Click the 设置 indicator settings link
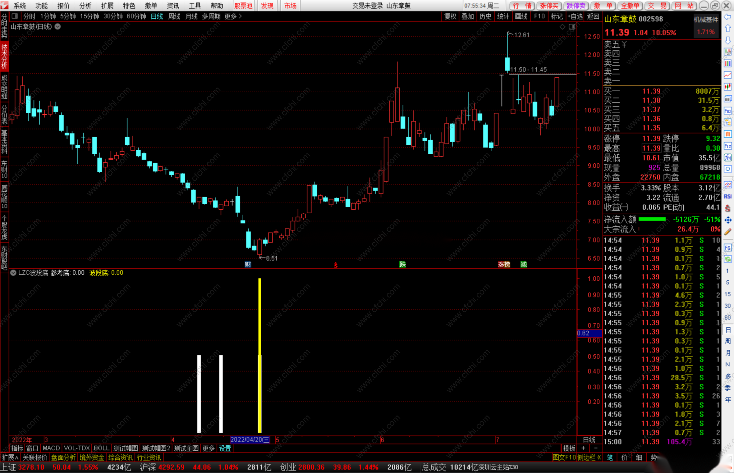The image size is (734, 473). [x=225, y=448]
